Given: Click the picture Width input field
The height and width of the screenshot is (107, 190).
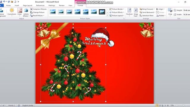Looking at the screenshot, I should [x=186, y=15].
